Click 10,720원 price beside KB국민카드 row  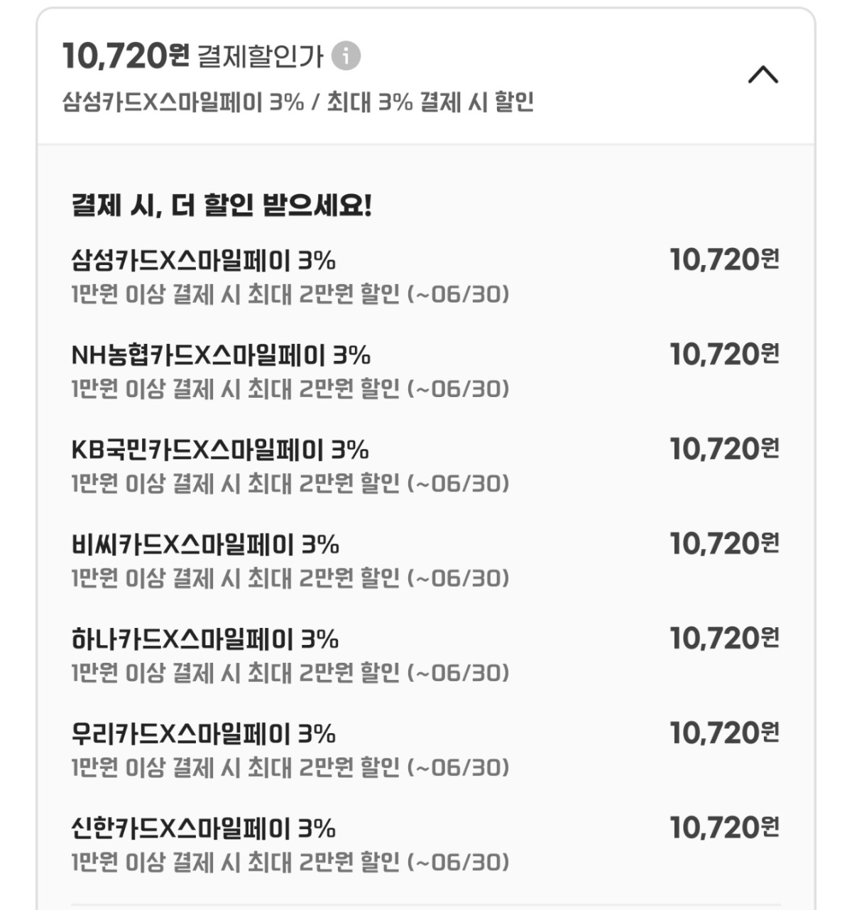click(724, 448)
